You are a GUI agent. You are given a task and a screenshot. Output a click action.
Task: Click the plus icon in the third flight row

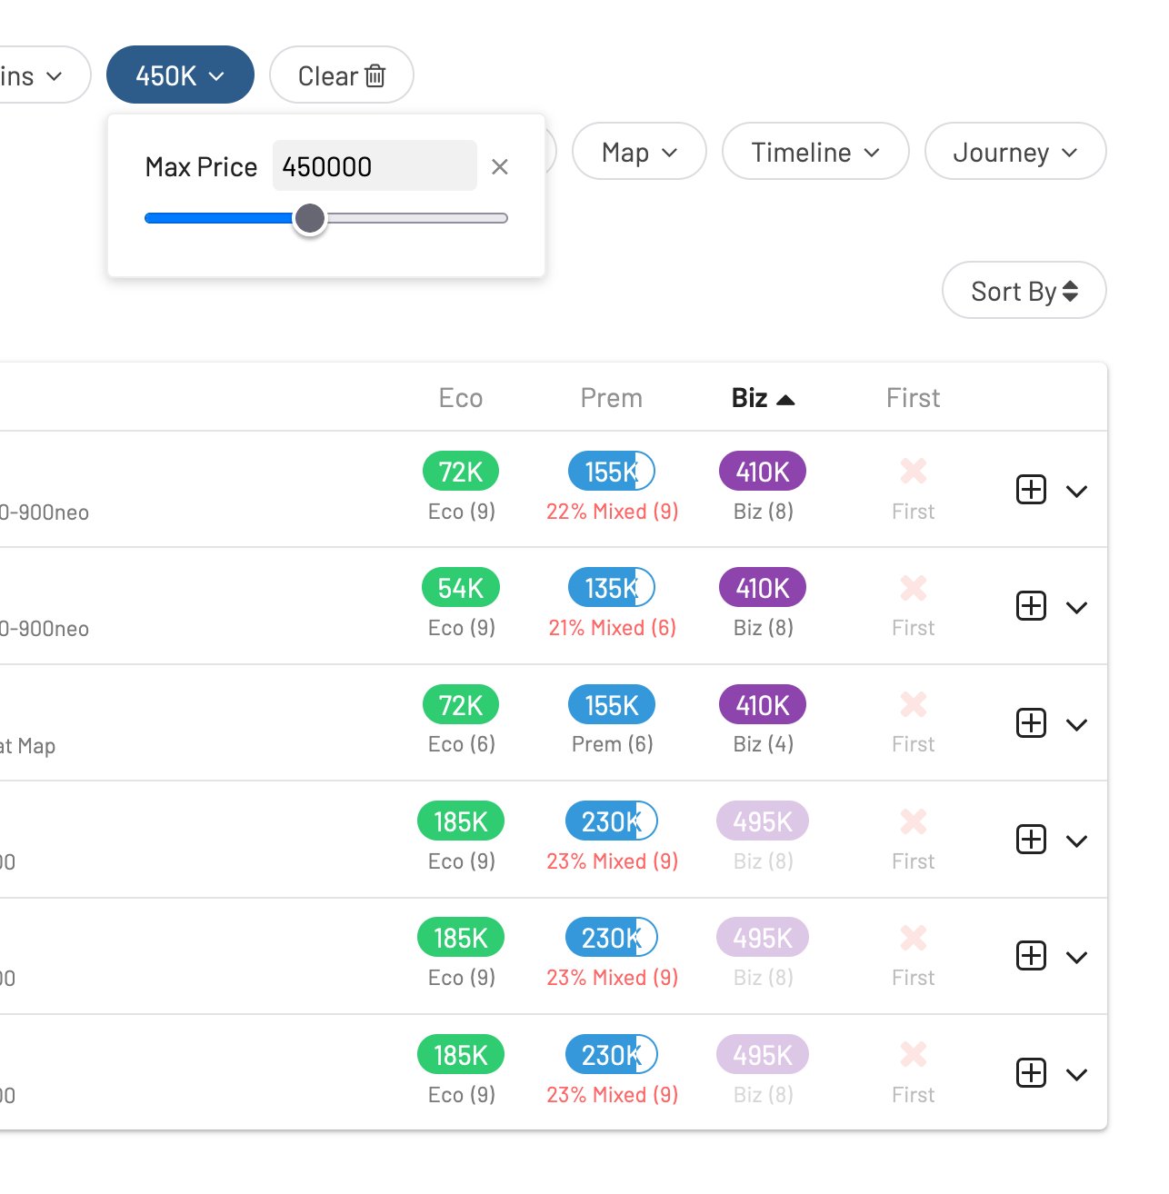pos(1030,723)
